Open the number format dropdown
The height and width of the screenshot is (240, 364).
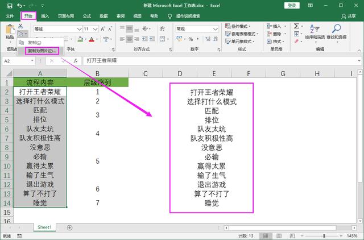pyautogui.click(x=215, y=29)
